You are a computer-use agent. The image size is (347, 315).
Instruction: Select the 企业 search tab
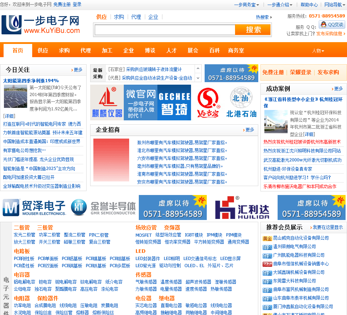[x=153, y=17]
